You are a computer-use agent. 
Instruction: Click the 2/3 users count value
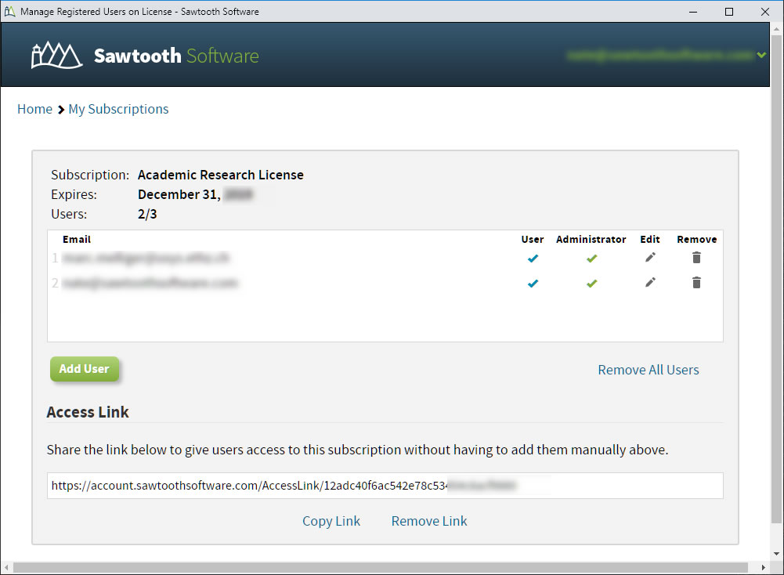pos(147,214)
